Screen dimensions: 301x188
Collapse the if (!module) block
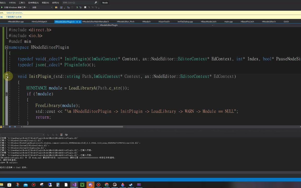coord(6,94)
